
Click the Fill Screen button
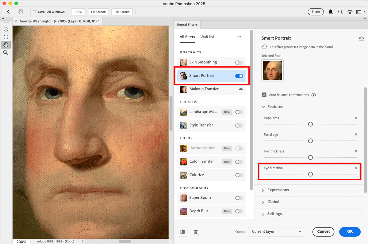[122, 12]
